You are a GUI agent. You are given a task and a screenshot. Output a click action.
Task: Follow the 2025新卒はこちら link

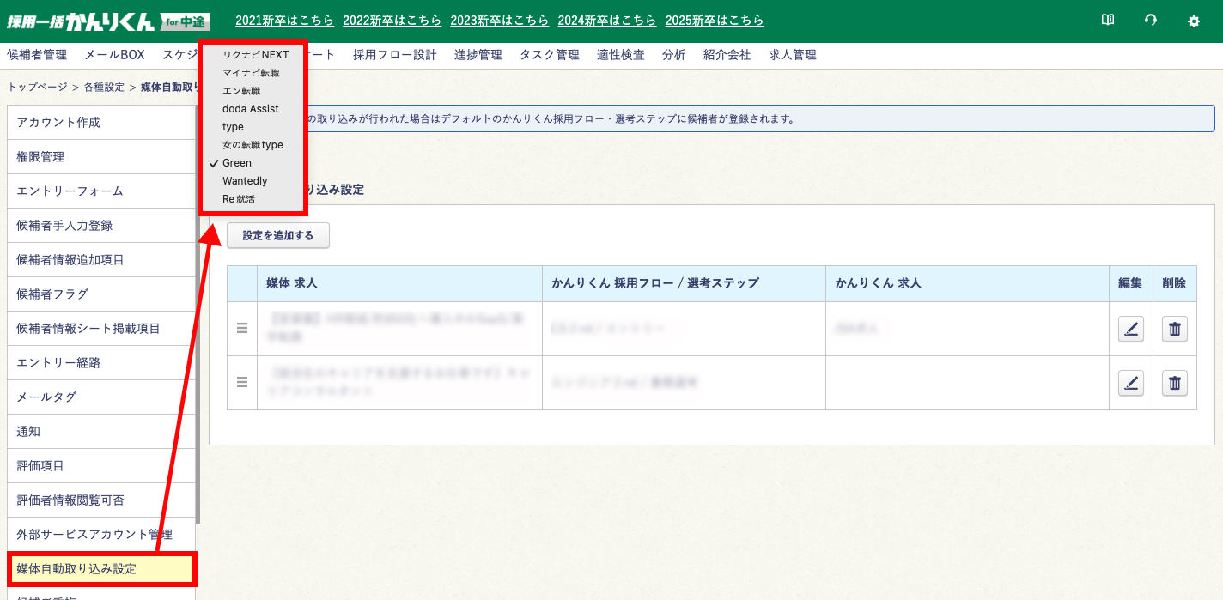pos(715,21)
